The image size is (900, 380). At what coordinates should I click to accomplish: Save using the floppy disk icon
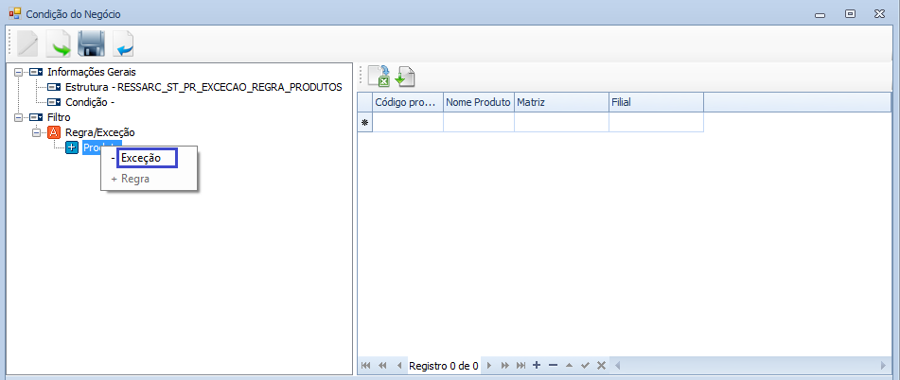pos(91,43)
